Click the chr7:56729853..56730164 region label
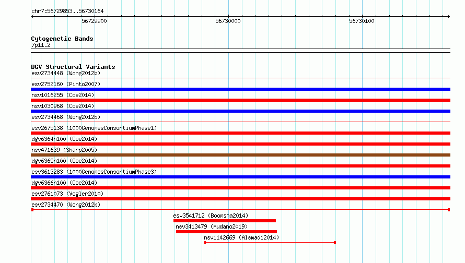Screen dimensions: 465x263 tap(67, 11)
